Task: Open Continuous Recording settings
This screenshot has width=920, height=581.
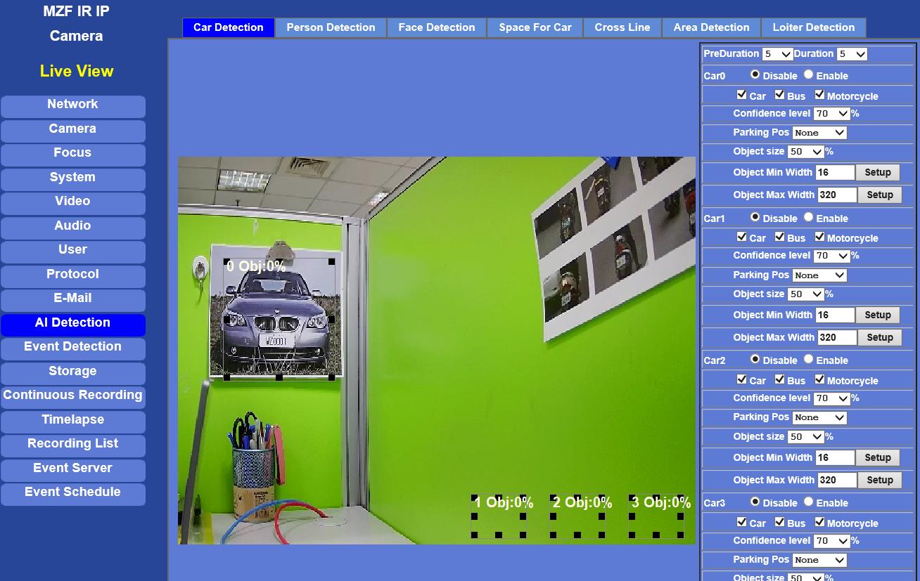Action: 73,397
